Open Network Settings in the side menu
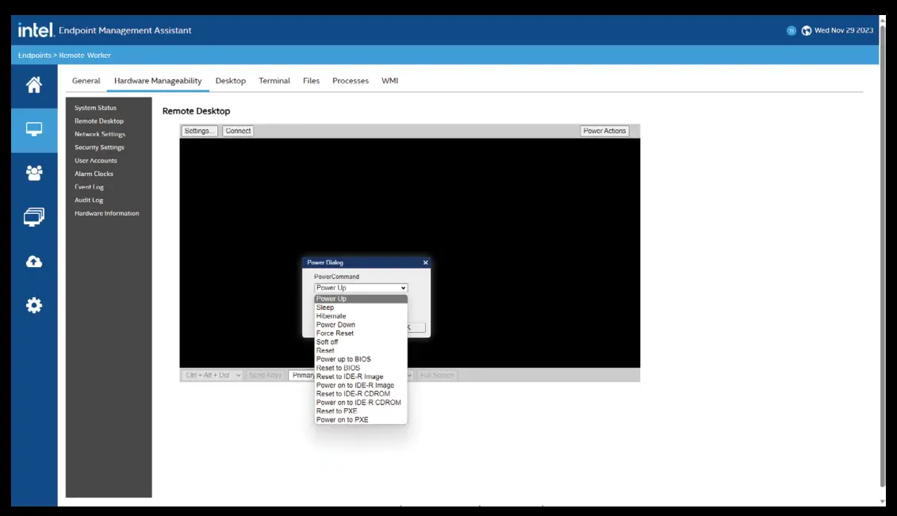 [100, 134]
